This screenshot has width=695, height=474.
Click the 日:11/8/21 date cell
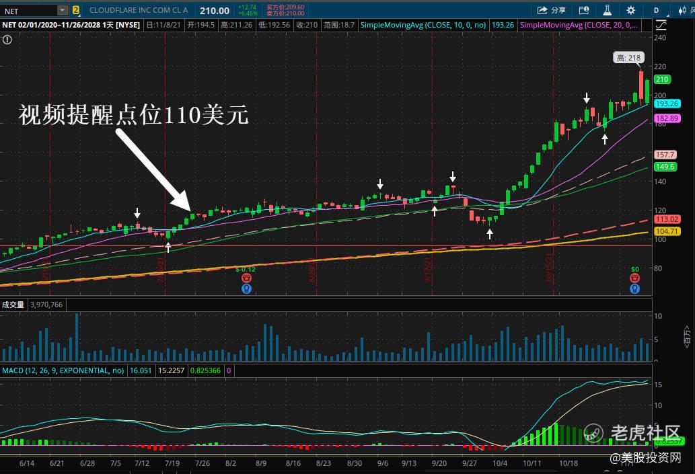pos(163,25)
